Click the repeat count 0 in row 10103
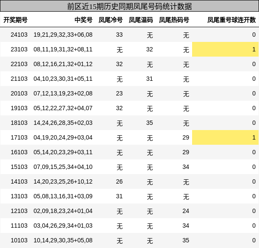 (254, 240)
